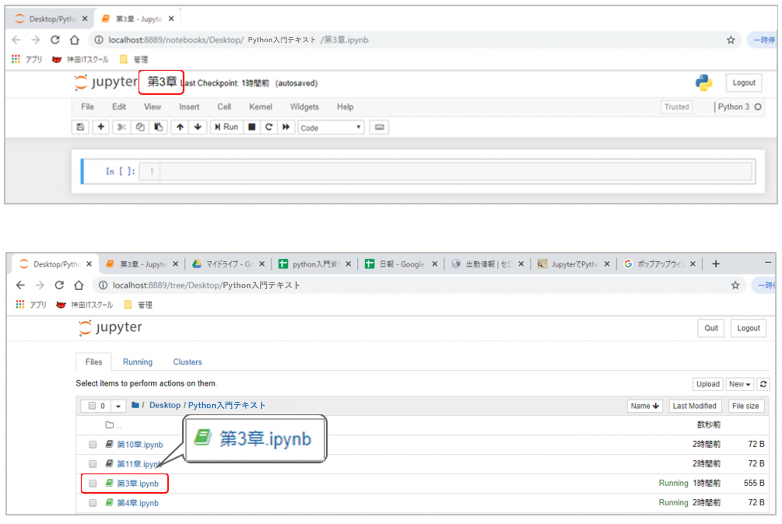Switch to the Running tab
The width and height of the screenshot is (782, 524).
coord(137,362)
